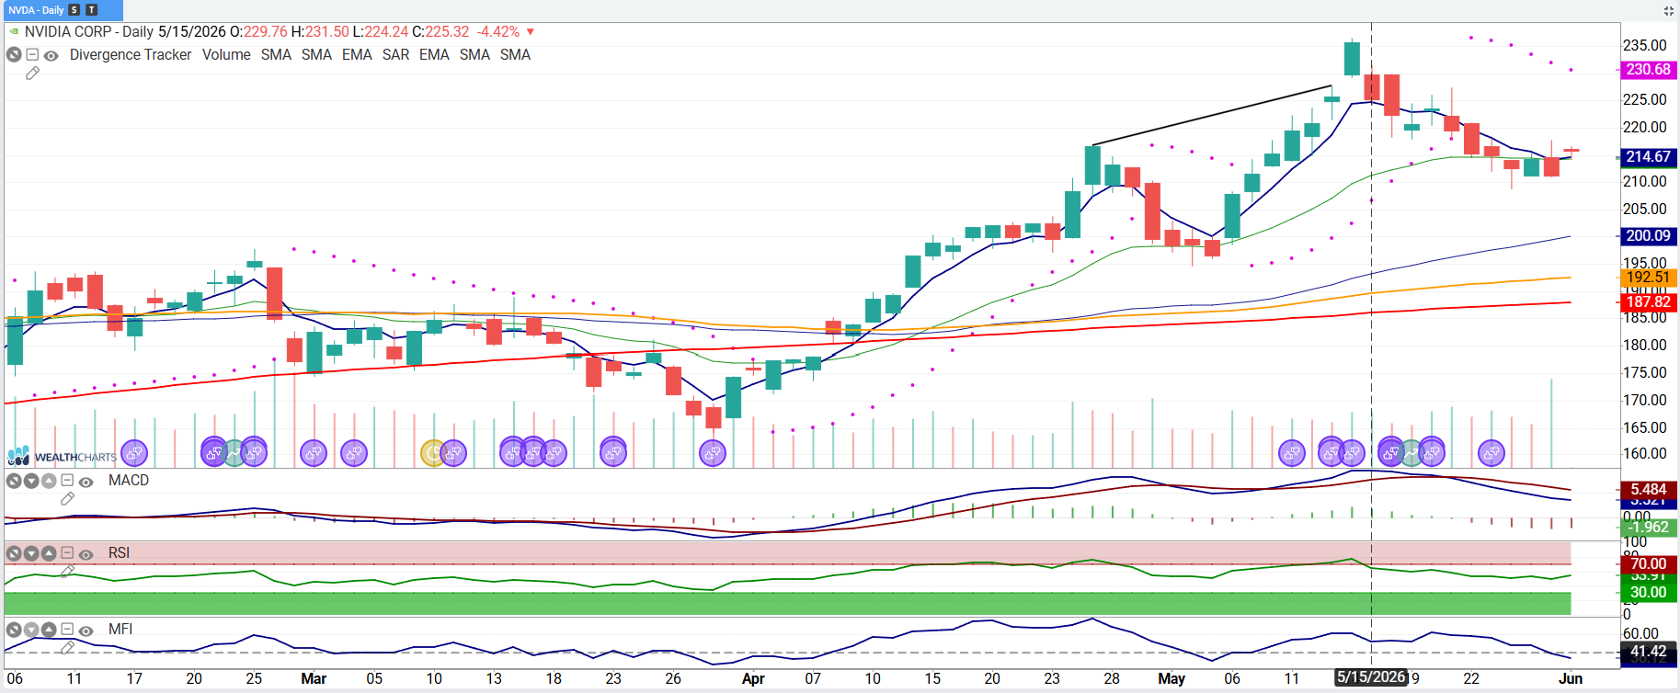The image size is (1680, 693).
Task: Move the RSI panel up
Action: point(48,553)
